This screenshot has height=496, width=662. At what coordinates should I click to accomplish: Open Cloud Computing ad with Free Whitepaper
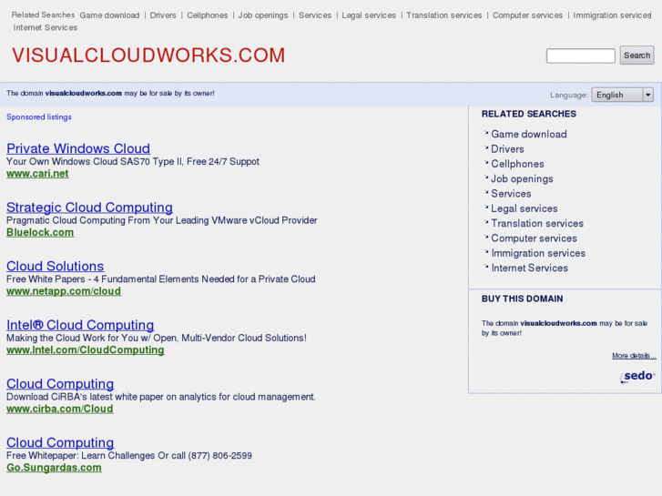[x=60, y=442]
